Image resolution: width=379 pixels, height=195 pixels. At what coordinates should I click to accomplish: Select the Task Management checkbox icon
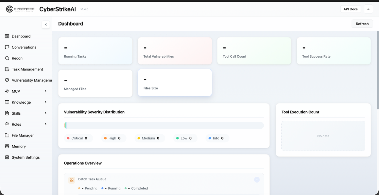7,69
